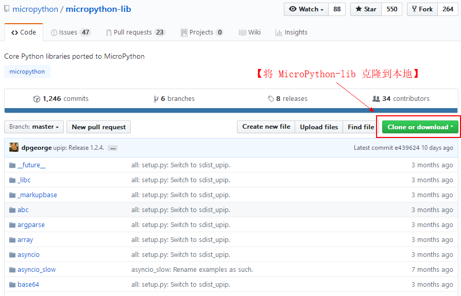Open the Branch: master dropdown

(x=35, y=127)
